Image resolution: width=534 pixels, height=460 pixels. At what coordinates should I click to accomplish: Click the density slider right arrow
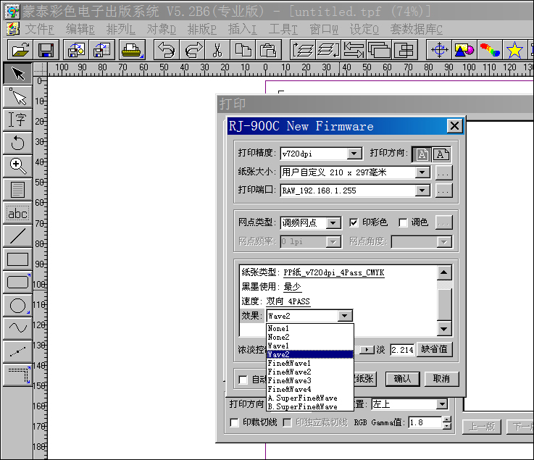coord(367,350)
